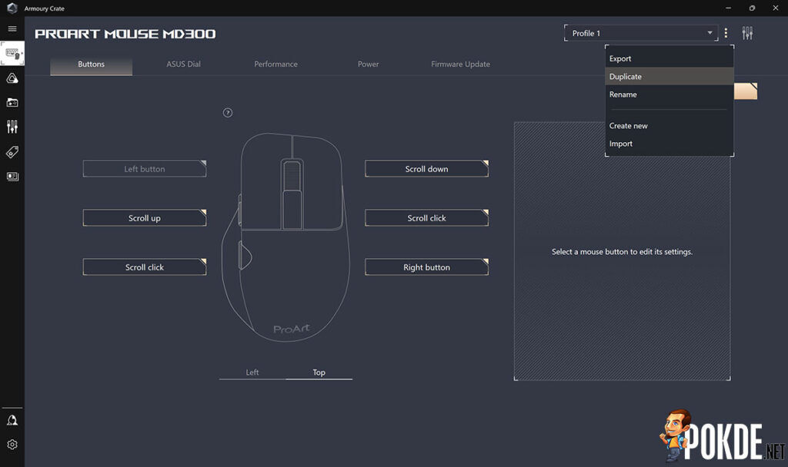Click the partially hidden beige button
This screenshot has width=788, height=467.
tap(746, 91)
